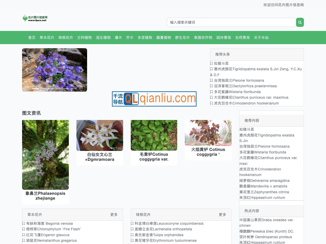
Task: Click the search magnifier icon
Action: pyautogui.click(x=300, y=22)
